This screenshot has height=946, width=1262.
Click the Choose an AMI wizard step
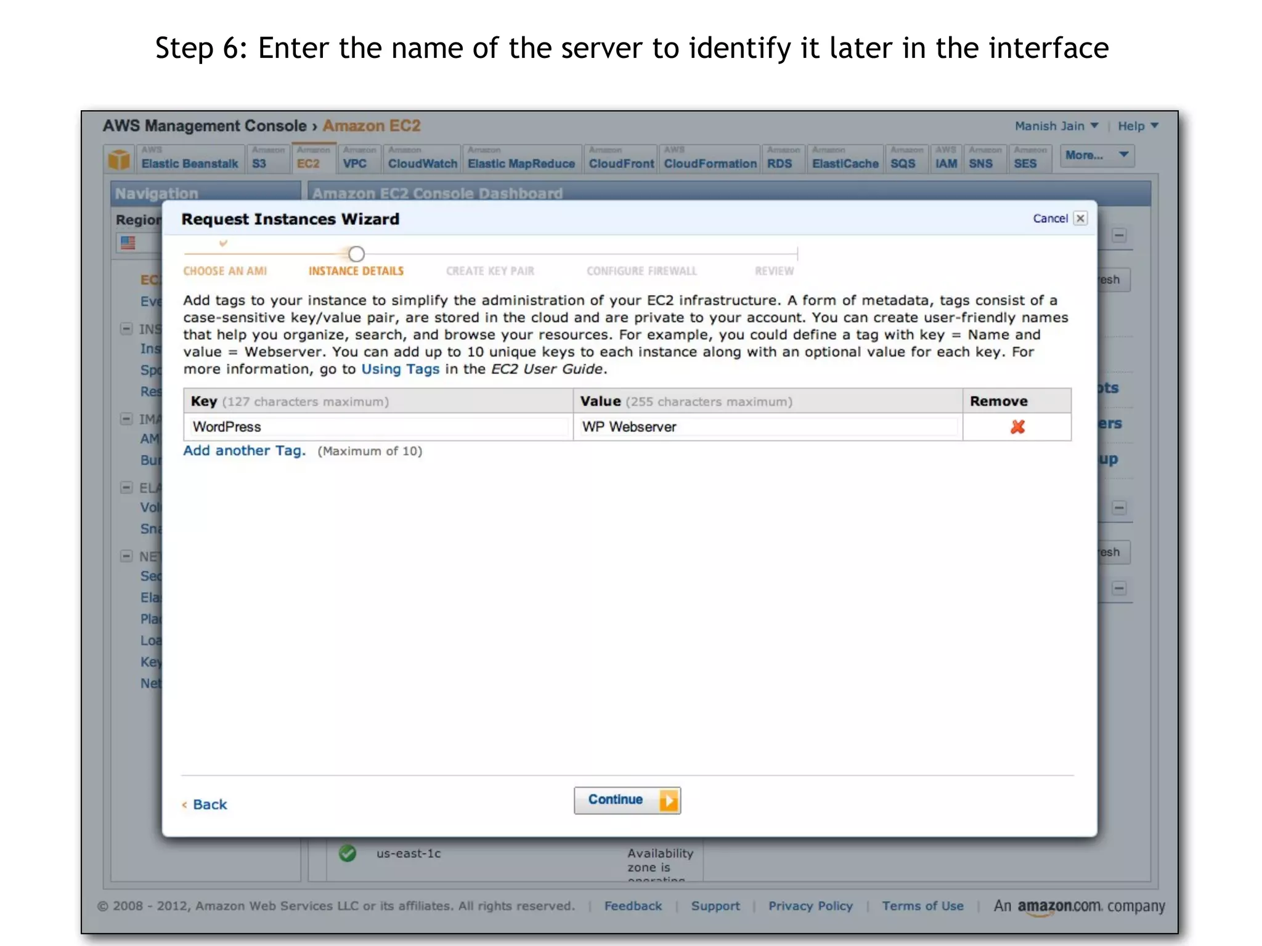tap(225, 271)
